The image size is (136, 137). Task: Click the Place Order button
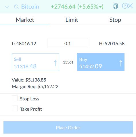[68, 128]
